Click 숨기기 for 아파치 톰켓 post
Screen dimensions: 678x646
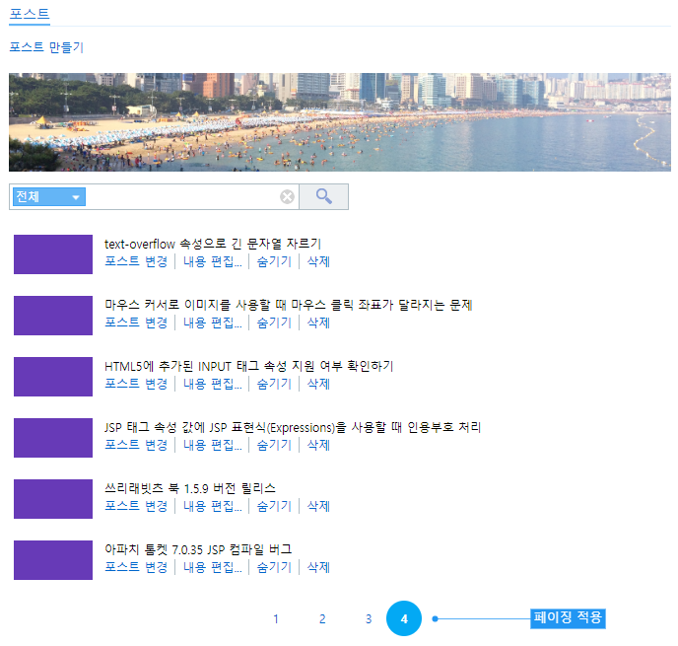tap(274, 567)
